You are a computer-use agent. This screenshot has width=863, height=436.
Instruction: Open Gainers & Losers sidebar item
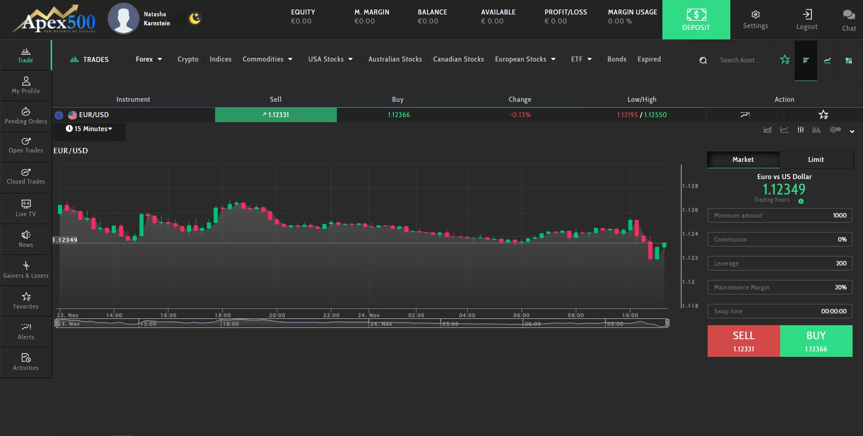tap(26, 270)
